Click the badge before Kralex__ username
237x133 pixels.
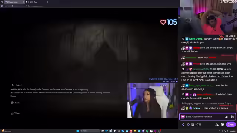[190, 108]
